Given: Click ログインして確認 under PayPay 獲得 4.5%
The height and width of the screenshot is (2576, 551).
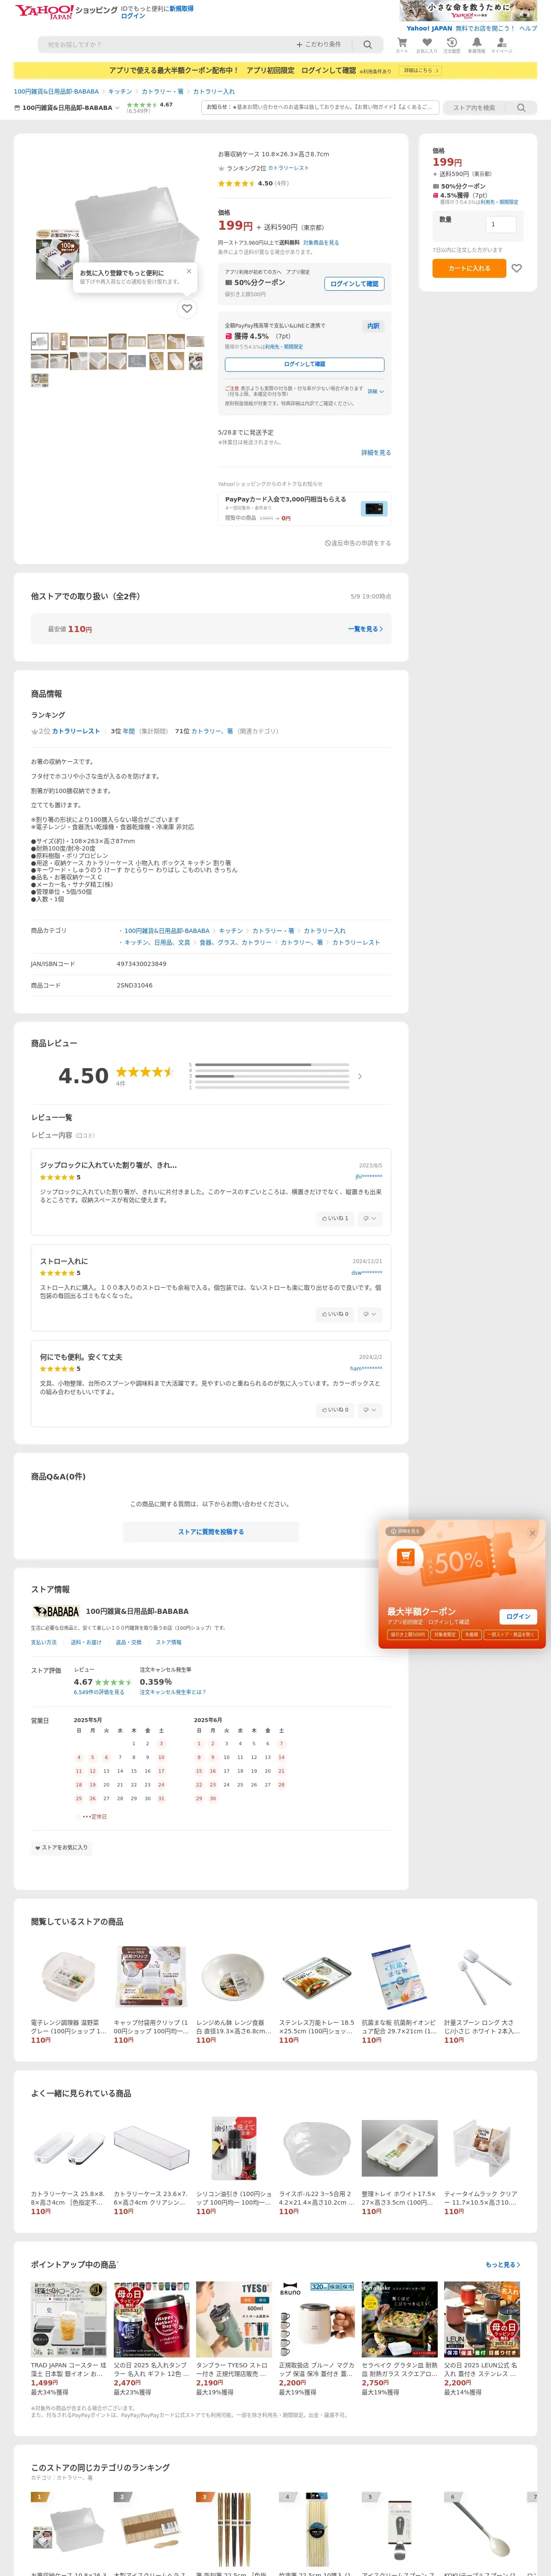Looking at the screenshot, I should (305, 364).
